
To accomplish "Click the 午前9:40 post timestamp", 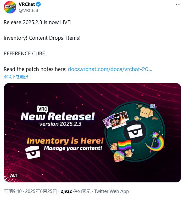I will (13, 191).
